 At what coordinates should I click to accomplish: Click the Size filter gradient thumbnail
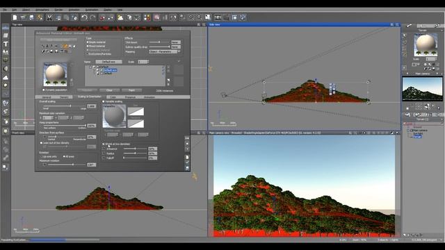coord(136,111)
